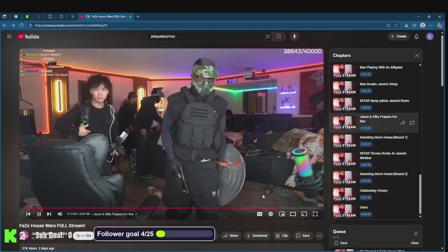Clear the queue

pos(415,243)
